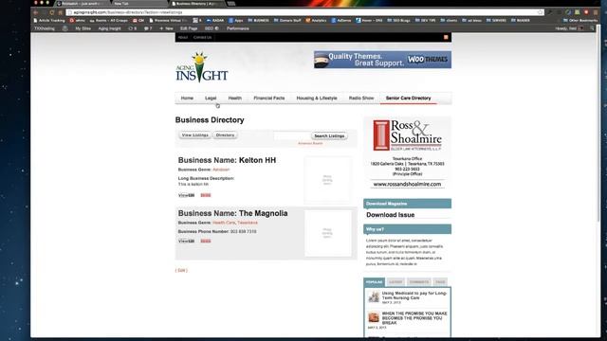This screenshot has width=607, height=341.
Task: Bookmark this page with the star icon
Action: click(x=540, y=12)
